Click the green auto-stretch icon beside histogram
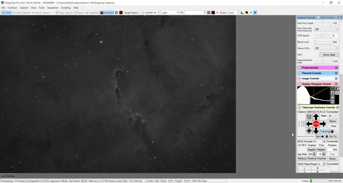This screenshot has width=343, height=183. pos(333,89)
